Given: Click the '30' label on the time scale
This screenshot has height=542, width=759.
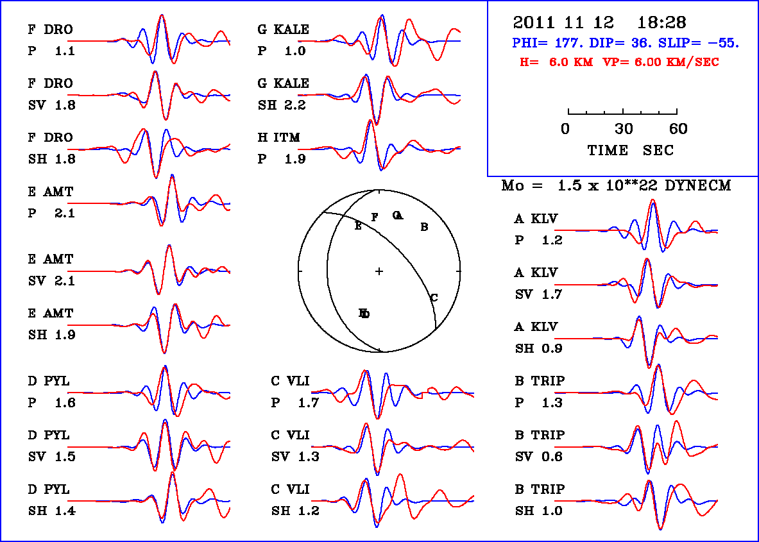Looking at the screenshot, I should (x=624, y=129).
